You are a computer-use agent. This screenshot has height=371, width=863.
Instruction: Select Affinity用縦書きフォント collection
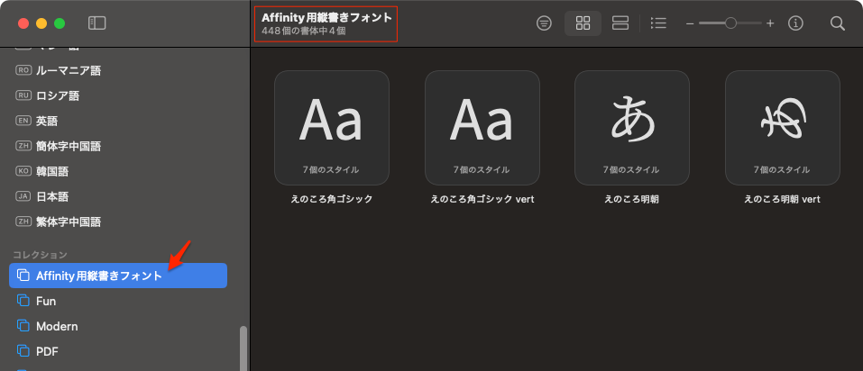tap(99, 276)
